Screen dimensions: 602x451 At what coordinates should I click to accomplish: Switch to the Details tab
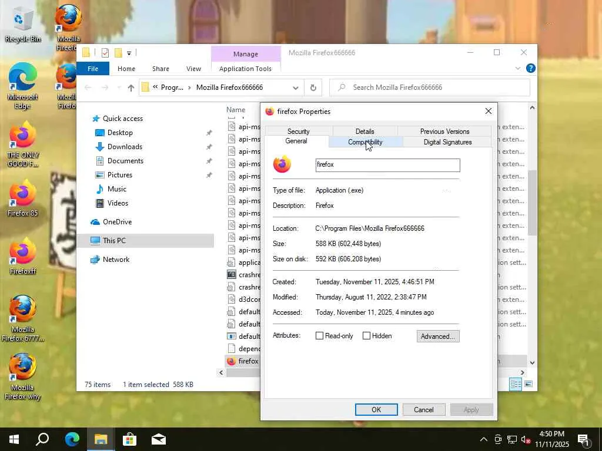pos(364,131)
